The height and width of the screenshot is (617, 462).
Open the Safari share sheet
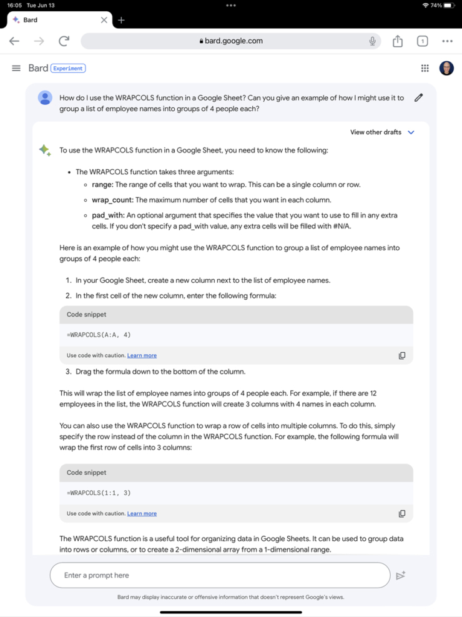click(398, 41)
